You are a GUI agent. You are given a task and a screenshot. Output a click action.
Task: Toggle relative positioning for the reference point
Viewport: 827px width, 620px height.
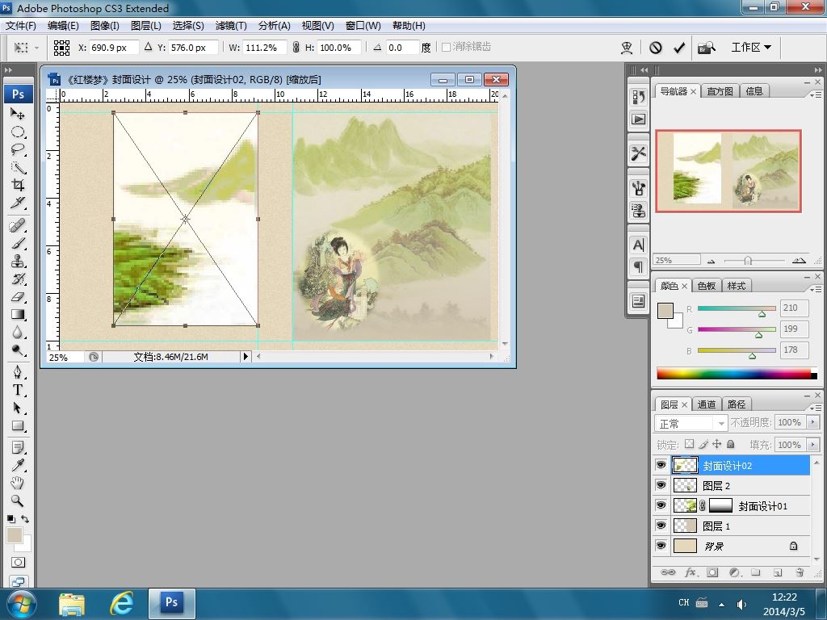(x=149, y=47)
